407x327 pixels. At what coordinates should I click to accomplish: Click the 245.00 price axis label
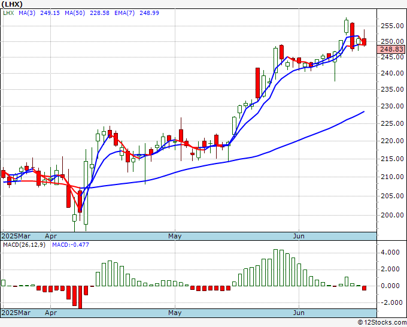click(x=392, y=57)
